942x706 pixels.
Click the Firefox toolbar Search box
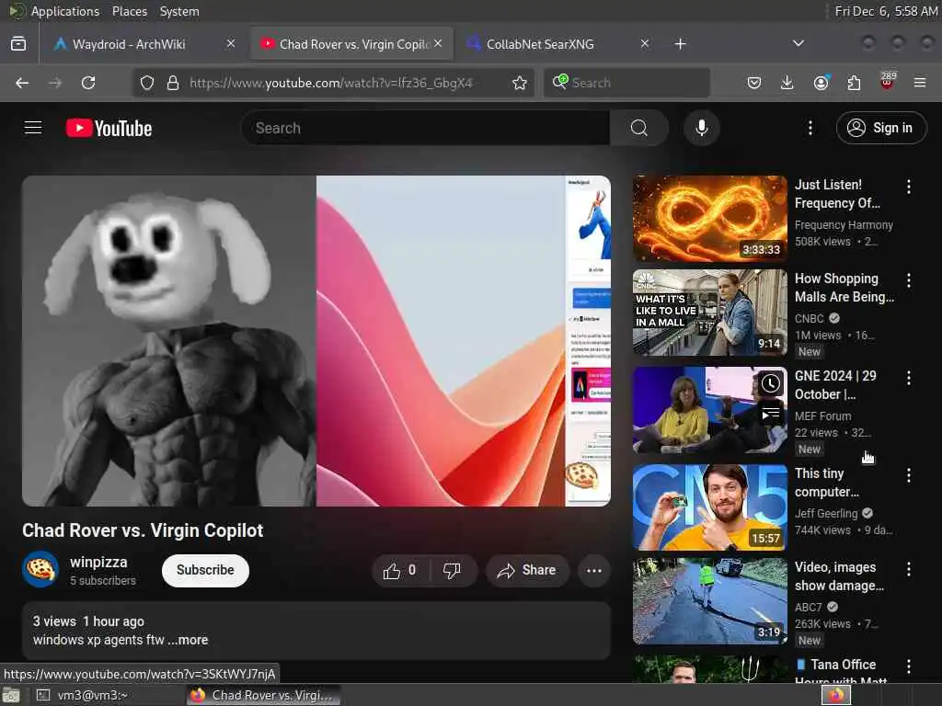(626, 83)
